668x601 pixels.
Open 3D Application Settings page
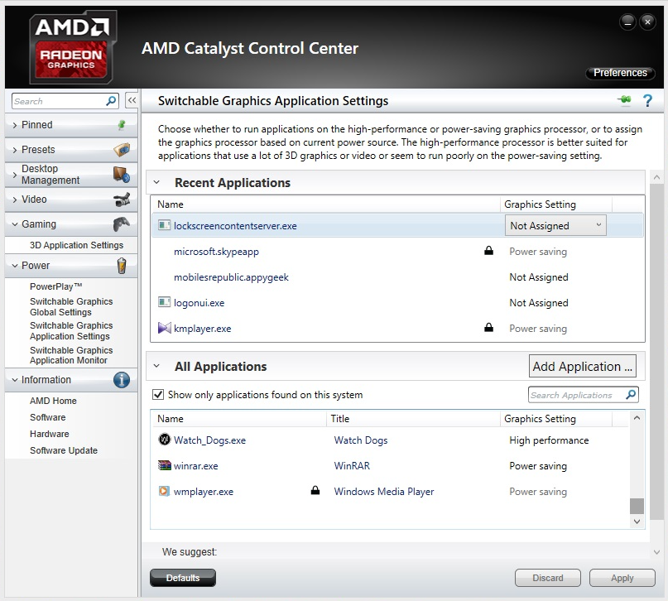click(x=76, y=245)
